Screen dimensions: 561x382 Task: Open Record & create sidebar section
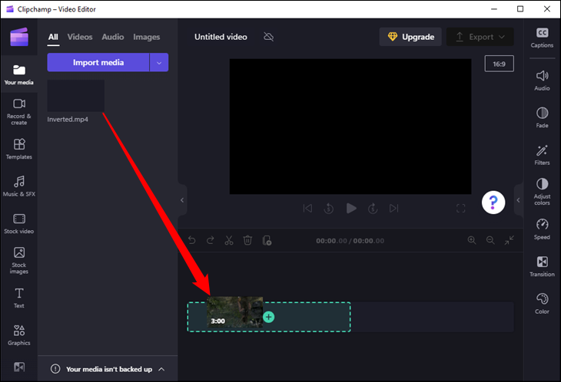(x=19, y=110)
